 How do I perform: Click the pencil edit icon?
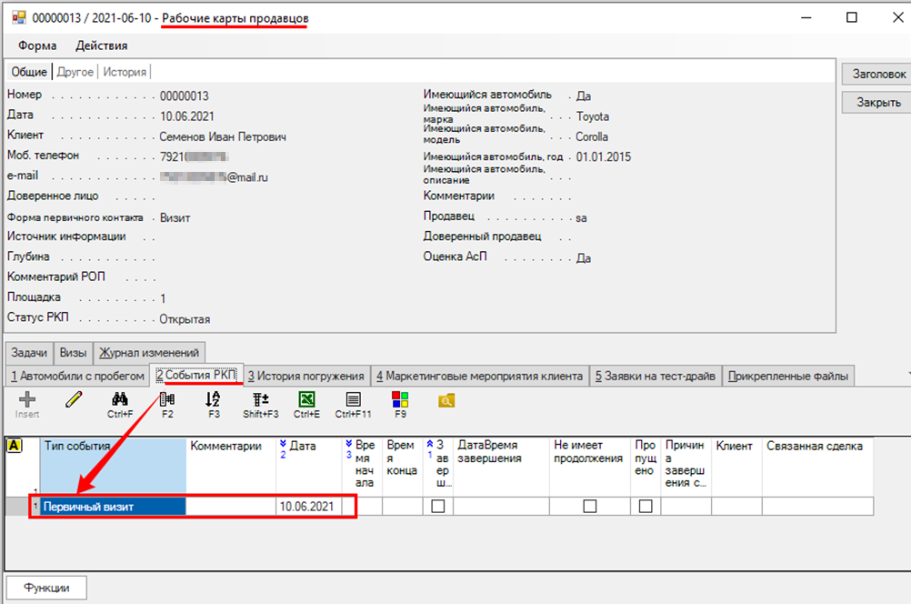(74, 399)
